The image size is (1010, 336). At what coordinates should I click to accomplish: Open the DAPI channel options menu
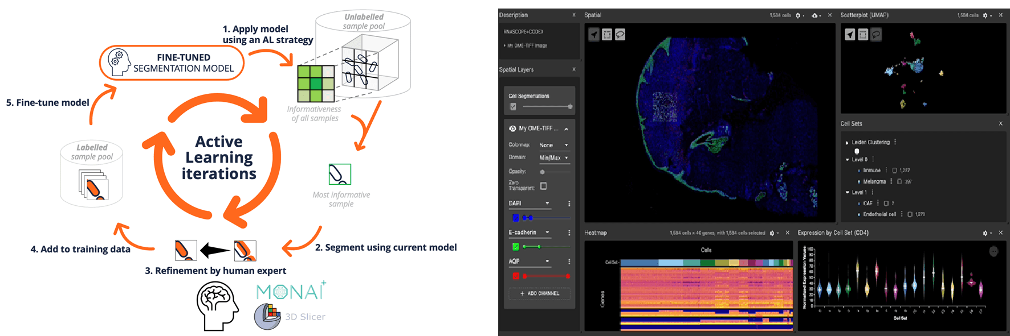[569, 204]
